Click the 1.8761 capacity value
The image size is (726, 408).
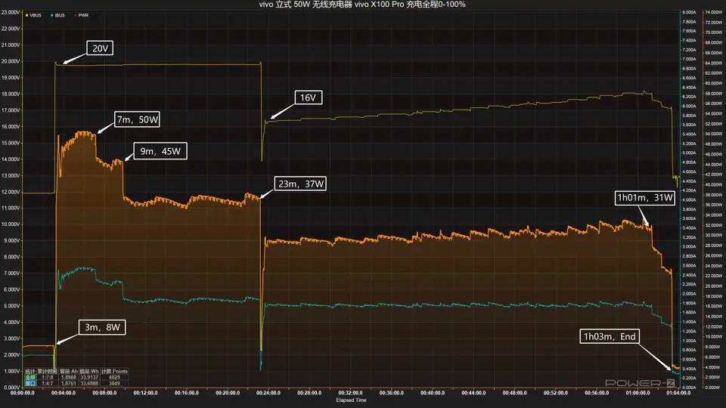click(69, 384)
